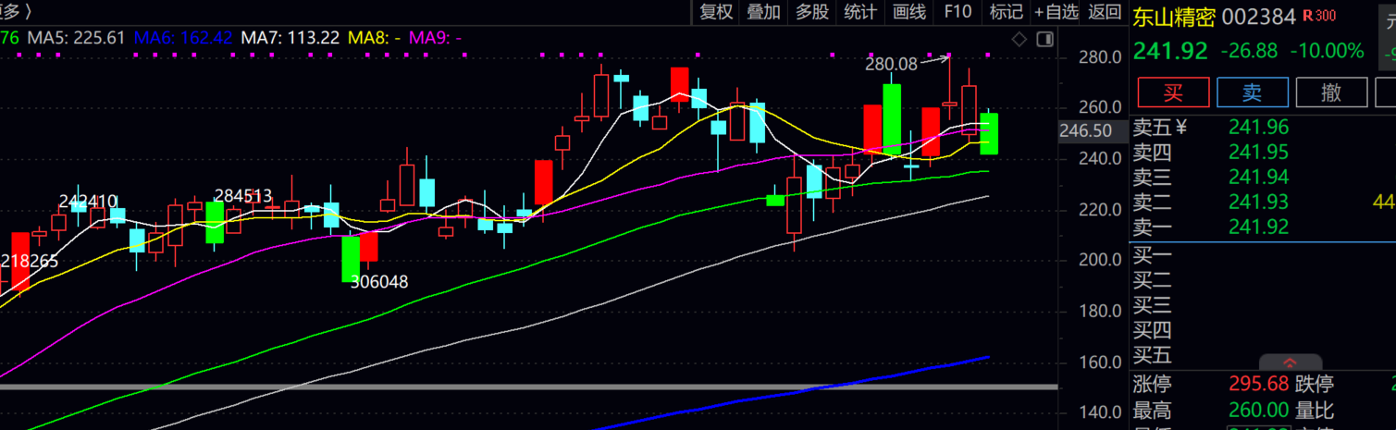Image resolution: width=1396 pixels, height=430 pixels.
Task: Click the 买二 bid row label
Action: (1154, 280)
